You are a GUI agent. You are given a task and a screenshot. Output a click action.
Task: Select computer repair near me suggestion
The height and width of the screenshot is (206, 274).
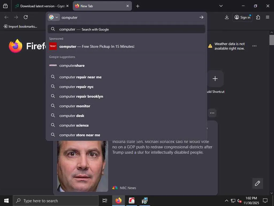126,77
